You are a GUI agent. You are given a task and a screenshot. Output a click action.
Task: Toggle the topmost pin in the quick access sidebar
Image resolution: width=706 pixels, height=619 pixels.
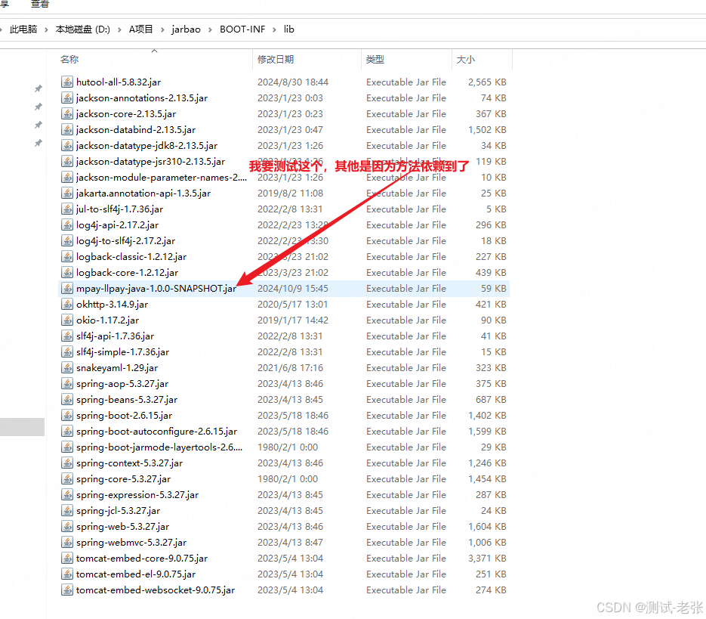[x=37, y=88]
